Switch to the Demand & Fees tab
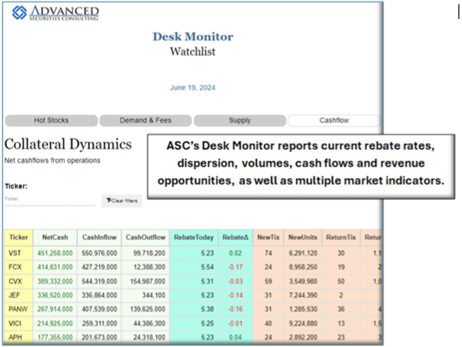462x347 pixels. click(146, 120)
